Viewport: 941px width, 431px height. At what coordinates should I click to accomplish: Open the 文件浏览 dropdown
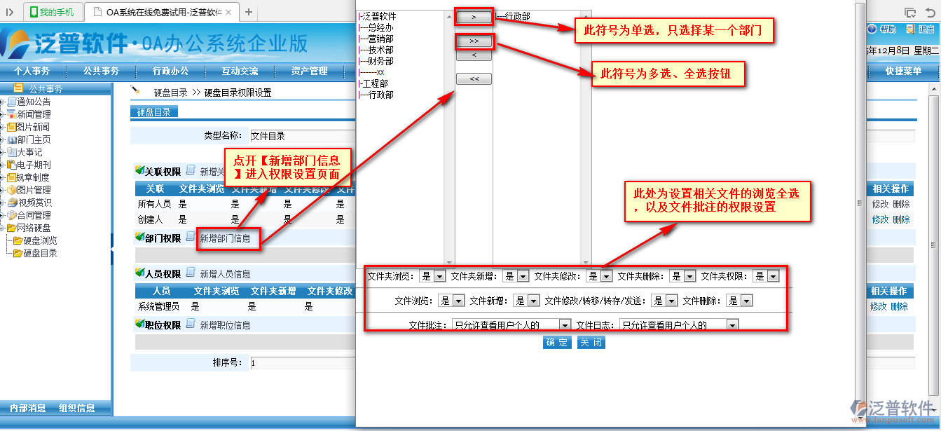[451, 300]
